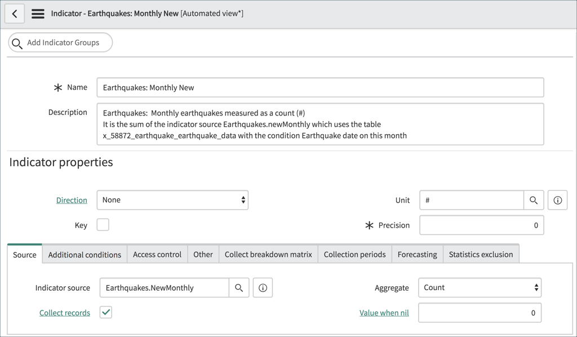Select the Collect breakdown matrix tab
The image size is (577, 337).
268,254
